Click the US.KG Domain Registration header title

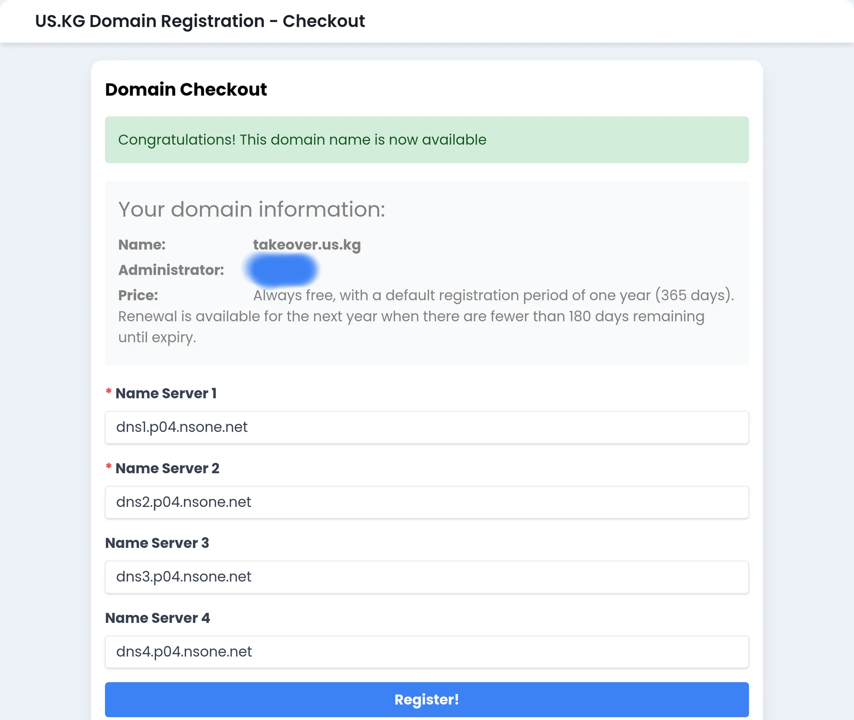click(200, 21)
